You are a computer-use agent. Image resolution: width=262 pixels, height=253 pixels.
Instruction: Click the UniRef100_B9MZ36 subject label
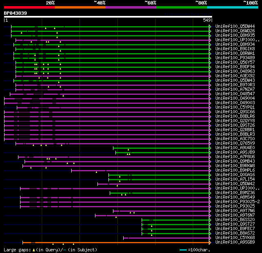click(235, 193)
